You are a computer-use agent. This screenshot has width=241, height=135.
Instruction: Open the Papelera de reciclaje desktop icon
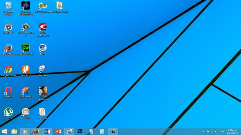click(8, 6)
